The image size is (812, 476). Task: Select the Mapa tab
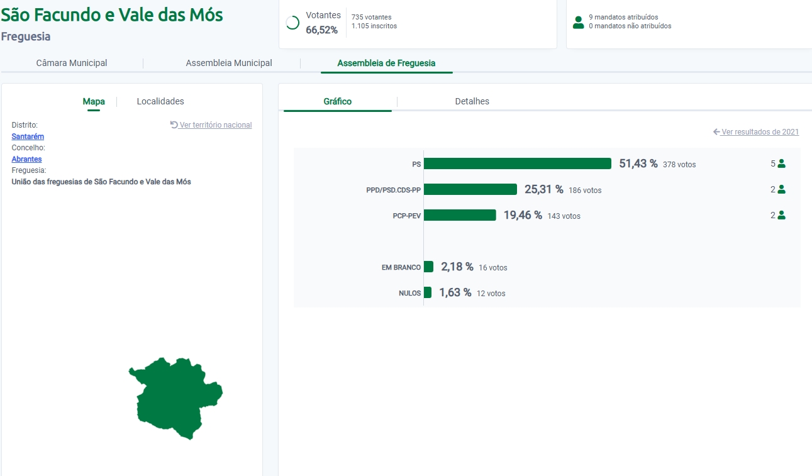[x=94, y=101]
